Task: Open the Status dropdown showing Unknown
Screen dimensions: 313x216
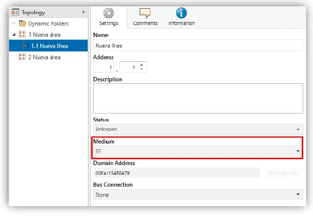Action: 198,129
